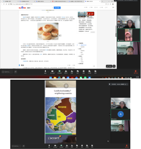Select the second browser tab
The width and height of the screenshot is (141, 149).
tap(27, 1)
